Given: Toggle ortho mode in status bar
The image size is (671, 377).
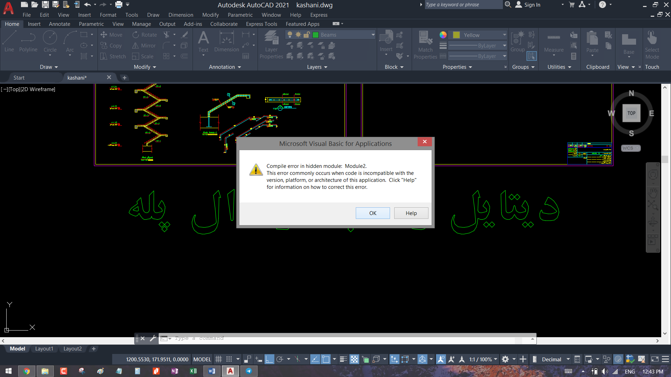Looking at the screenshot, I should pyautogui.click(x=269, y=359).
